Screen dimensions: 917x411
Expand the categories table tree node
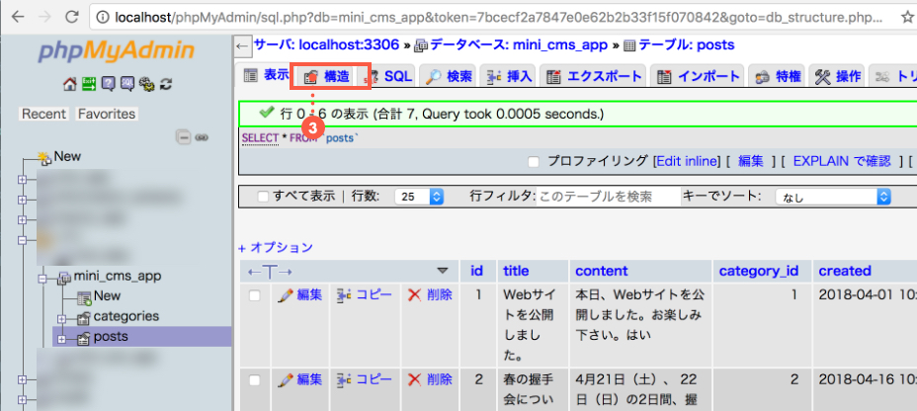[x=61, y=317]
